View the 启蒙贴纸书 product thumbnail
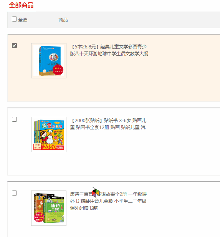 pos(49,134)
